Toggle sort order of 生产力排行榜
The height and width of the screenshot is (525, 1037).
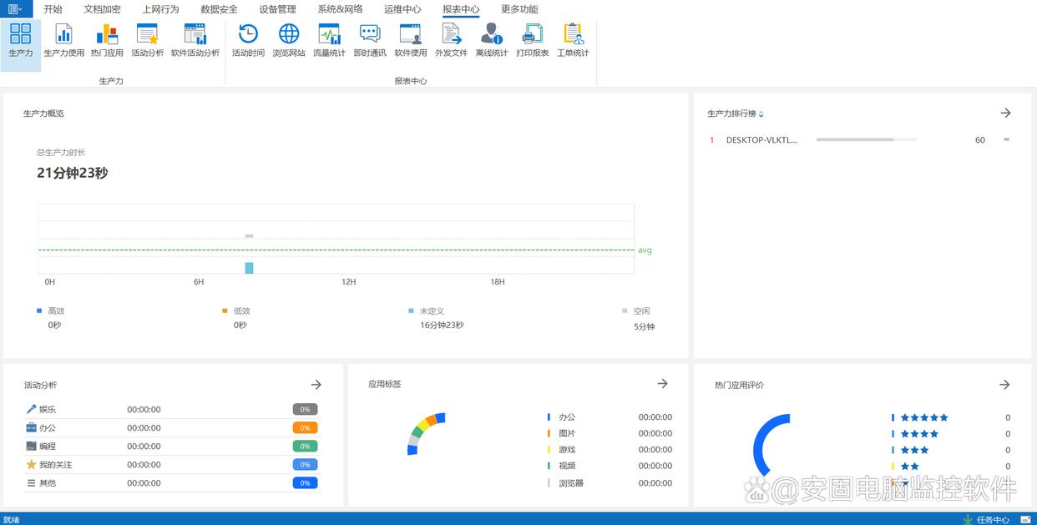coord(761,114)
